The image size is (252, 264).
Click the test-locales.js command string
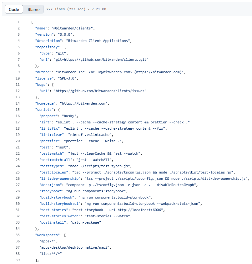coord(153,172)
